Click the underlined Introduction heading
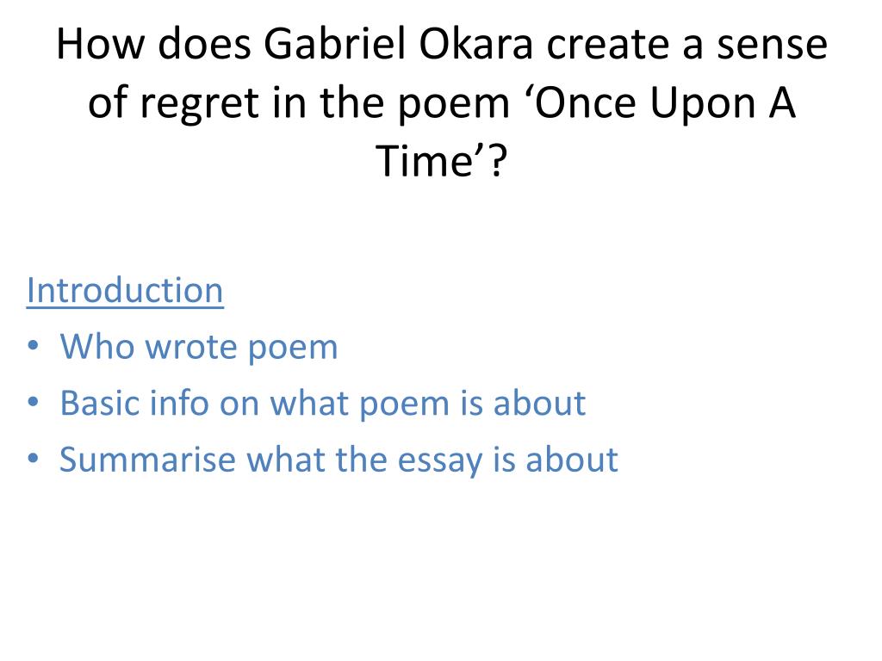Viewport: 882px width, 661px height. [x=125, y=290]
